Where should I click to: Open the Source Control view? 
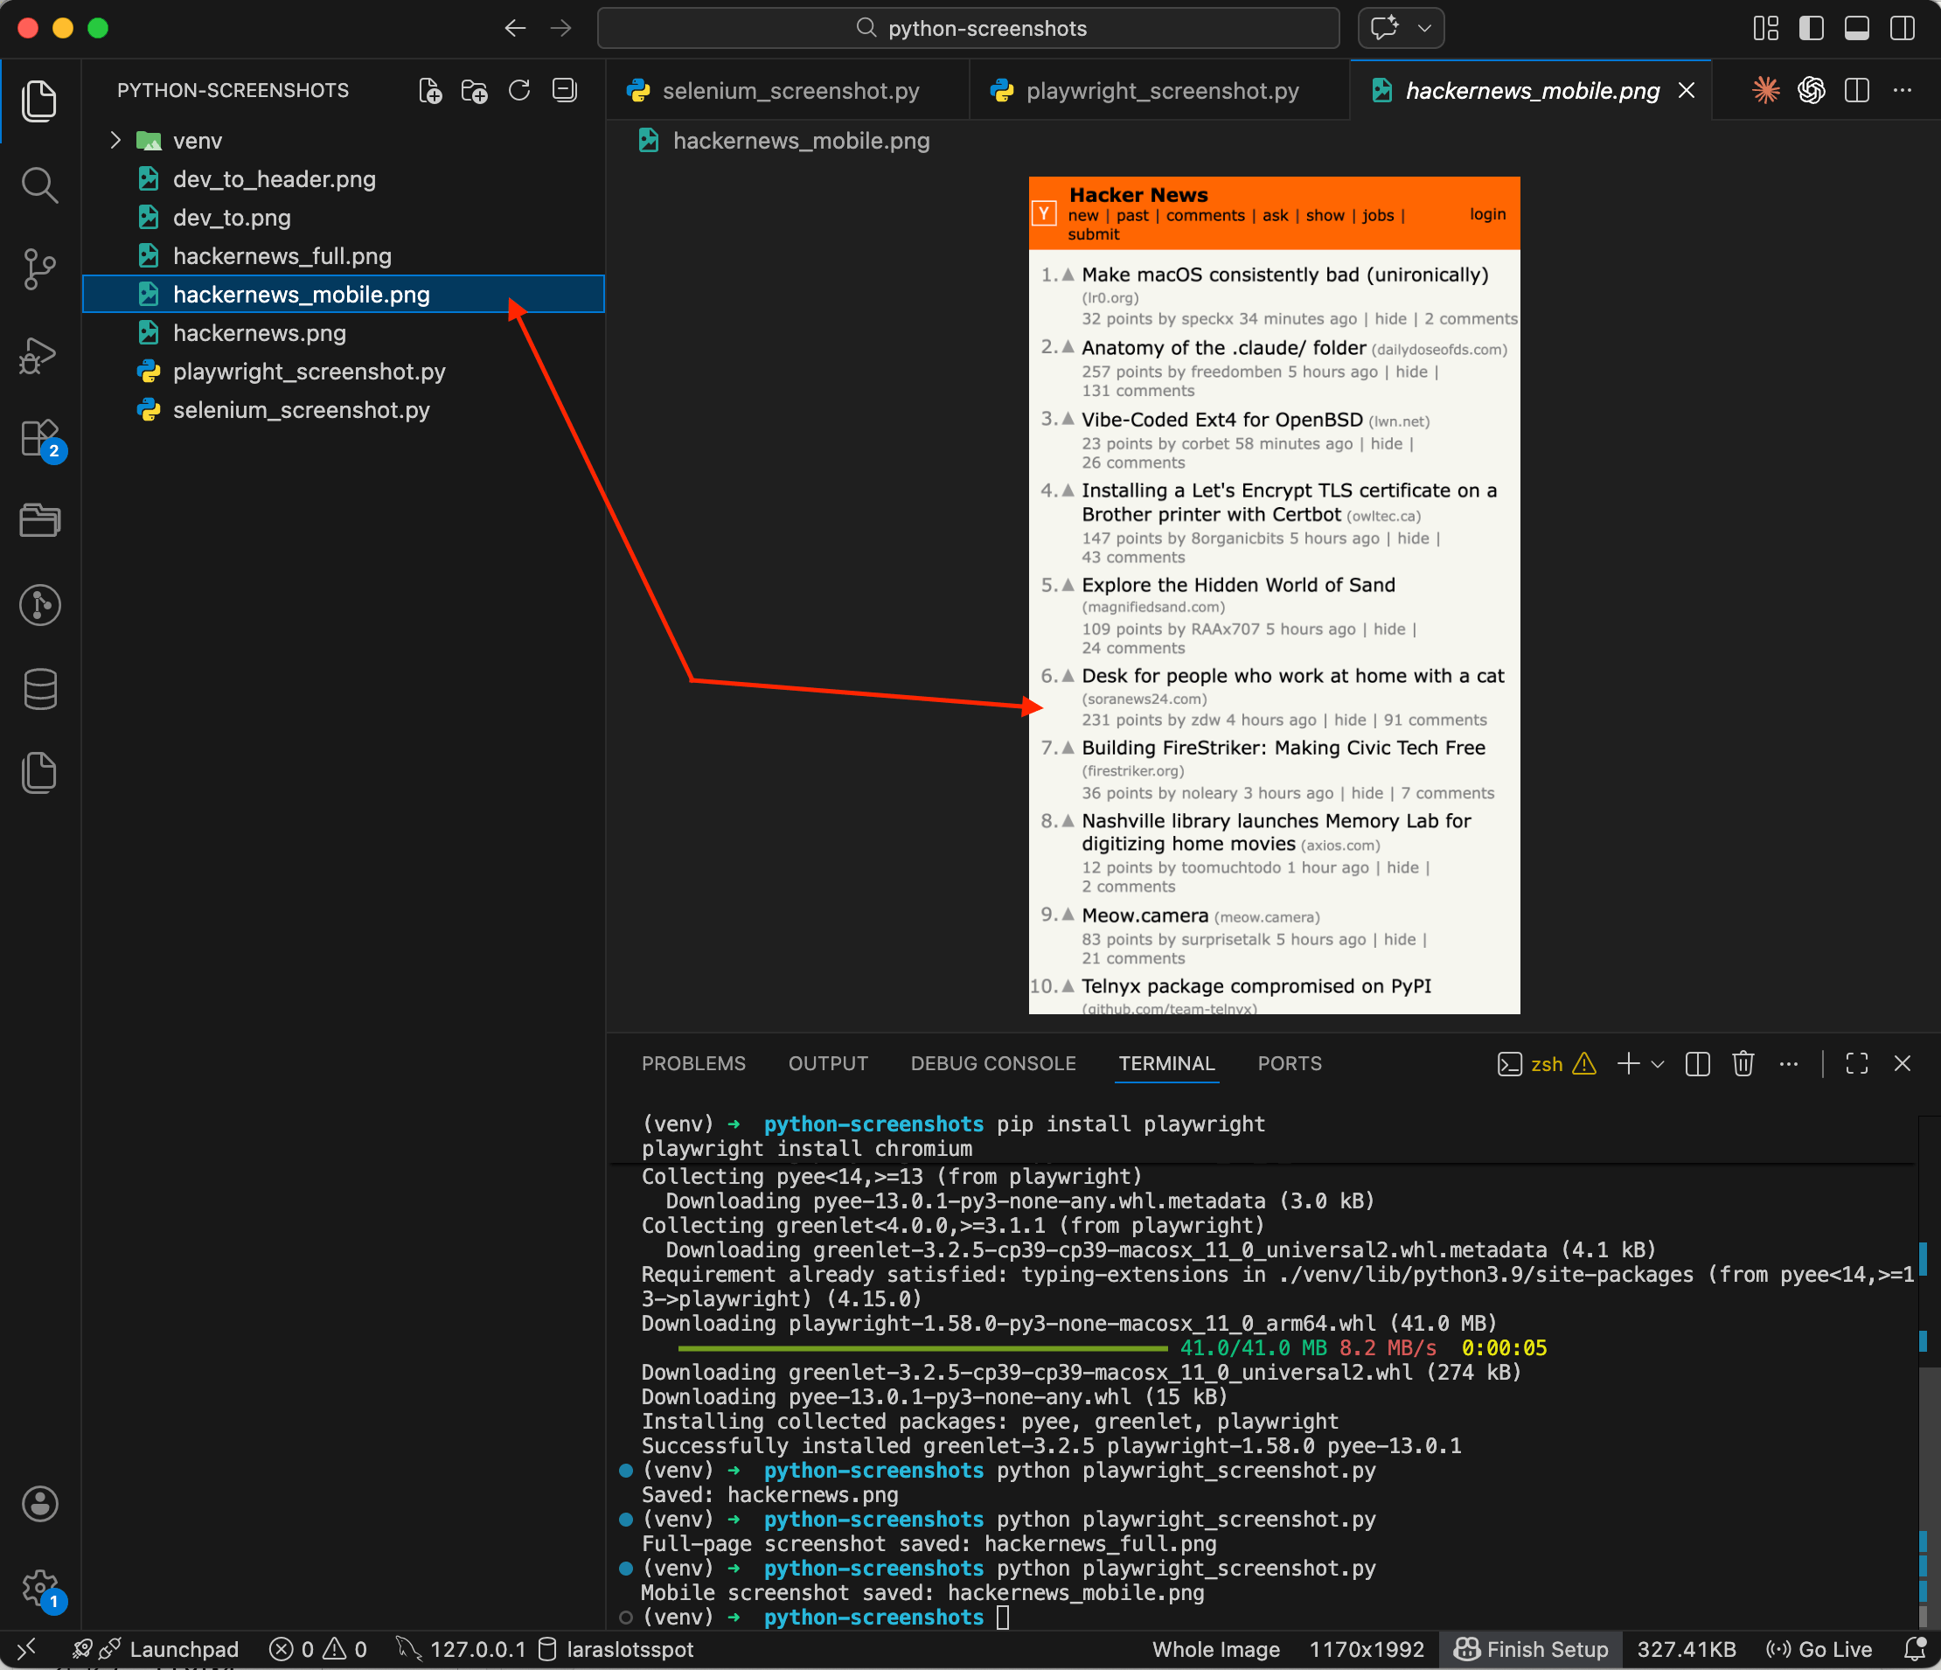click(x=40, y=270)
